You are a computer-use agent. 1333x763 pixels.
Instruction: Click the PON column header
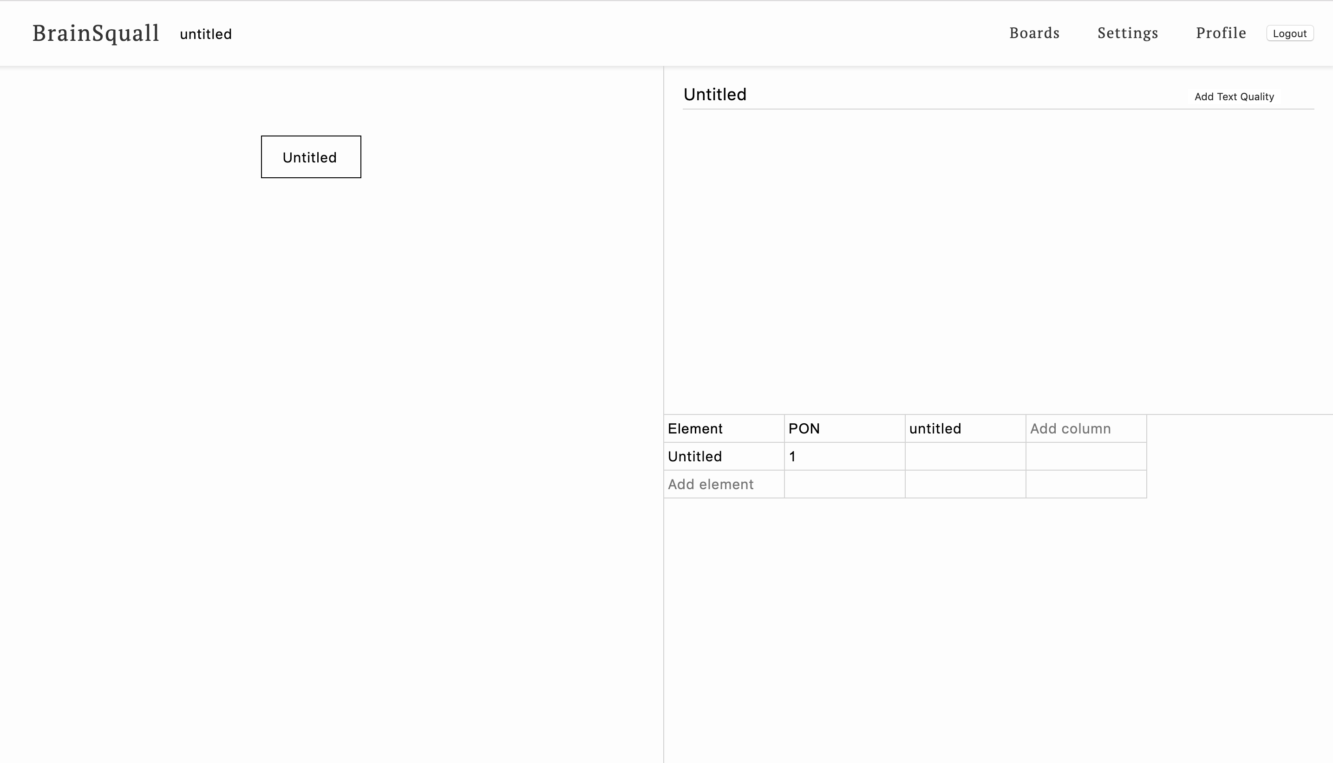click(x=845, y=429)
